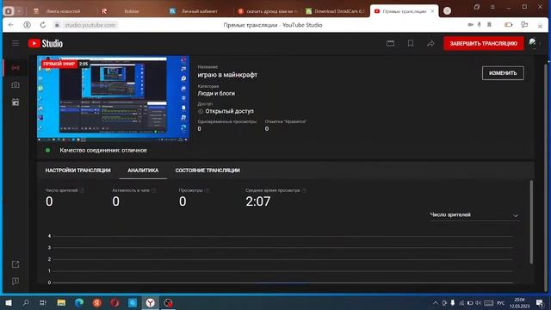
Task: Bookmark the page from address bar
Action: [489, 25]
